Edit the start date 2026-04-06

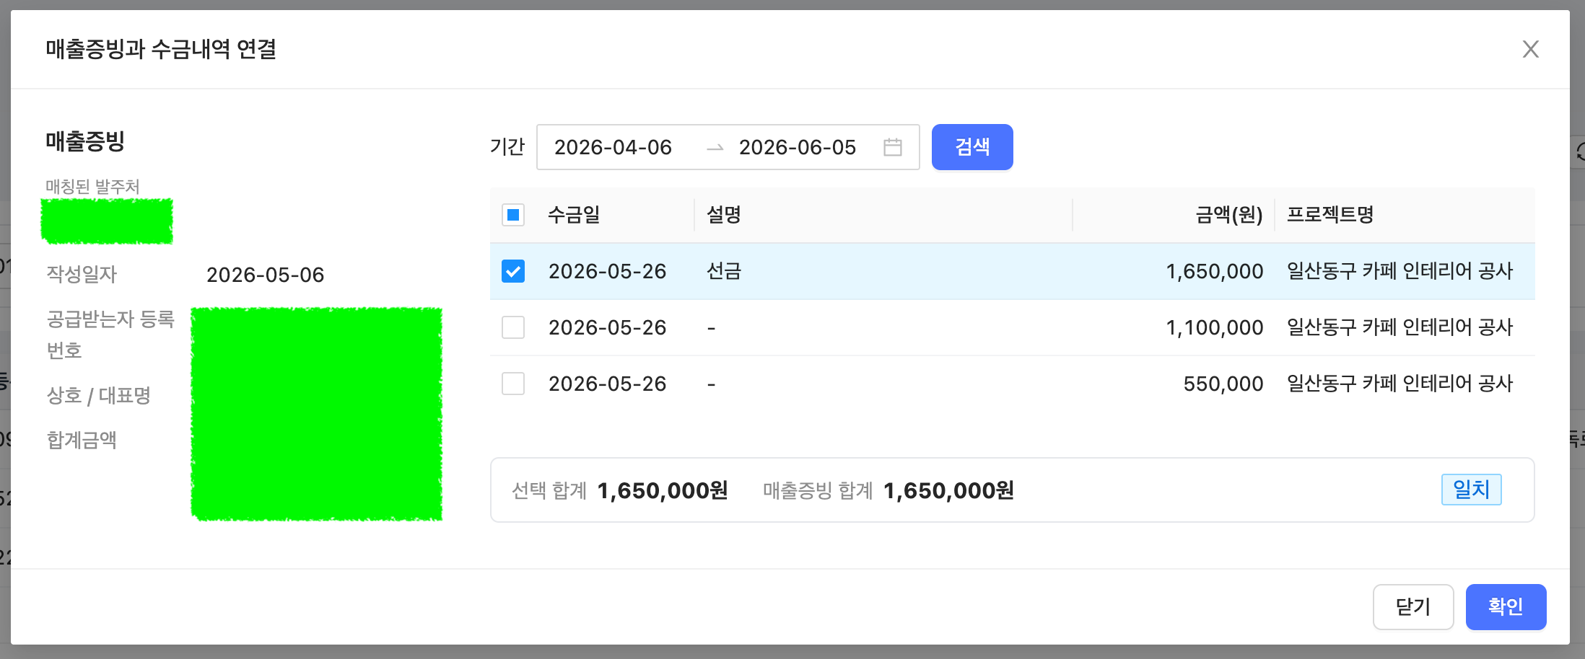coord(613,147)
